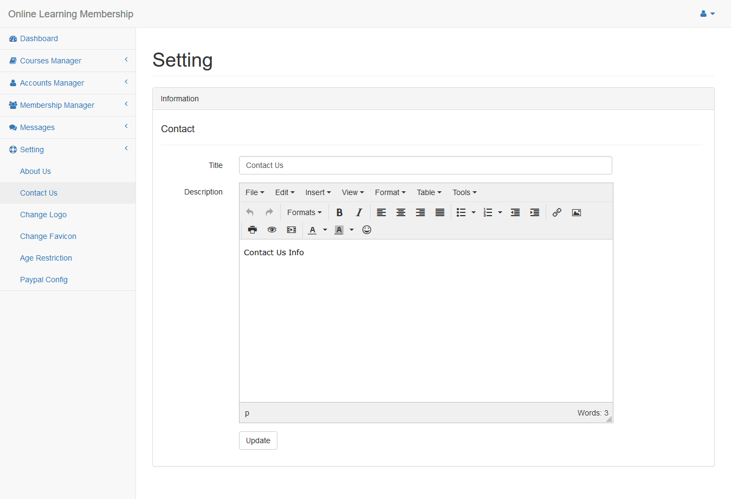The height and width of the screenshot is (499, 731).
Task: Click the Update button
Action: point(258,440)
